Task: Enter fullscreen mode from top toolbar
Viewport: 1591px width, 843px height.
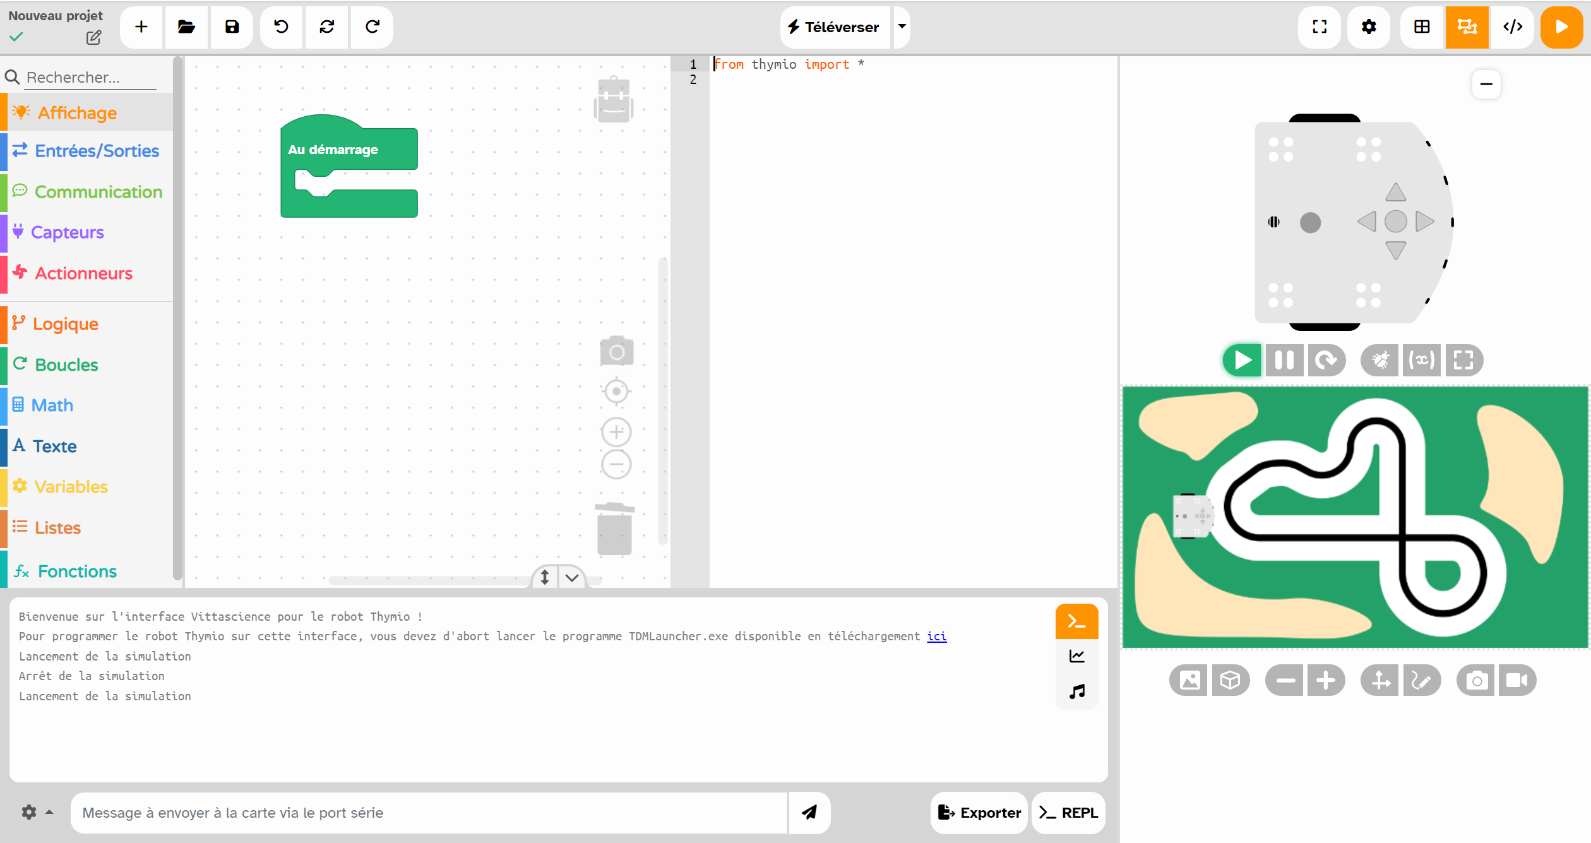Action: (x=1320, y=27)
